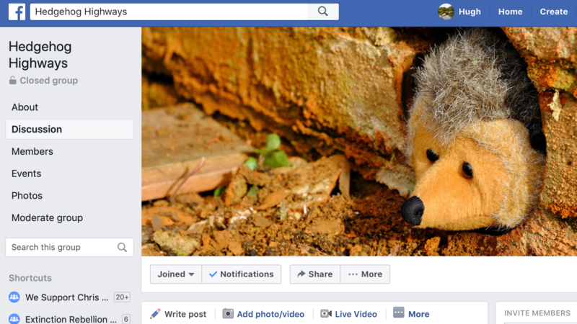The image size is (577, 324).
Task: Go to Home in top navigation
Action: pyautogui.click(x=510, y=12)
